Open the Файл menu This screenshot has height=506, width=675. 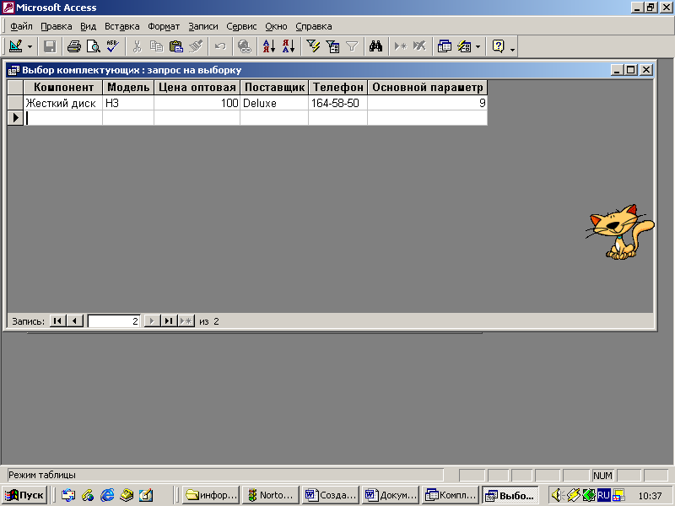[x=22, y=27]
